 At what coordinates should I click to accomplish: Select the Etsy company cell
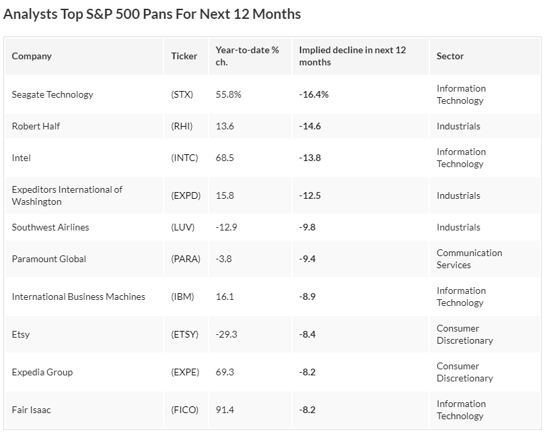point(21,334)
